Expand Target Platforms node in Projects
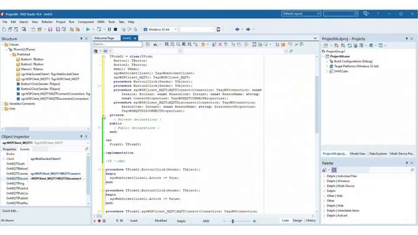Viewport: 418px width, 235px height. pyautogui.click(x=327, y=67)
